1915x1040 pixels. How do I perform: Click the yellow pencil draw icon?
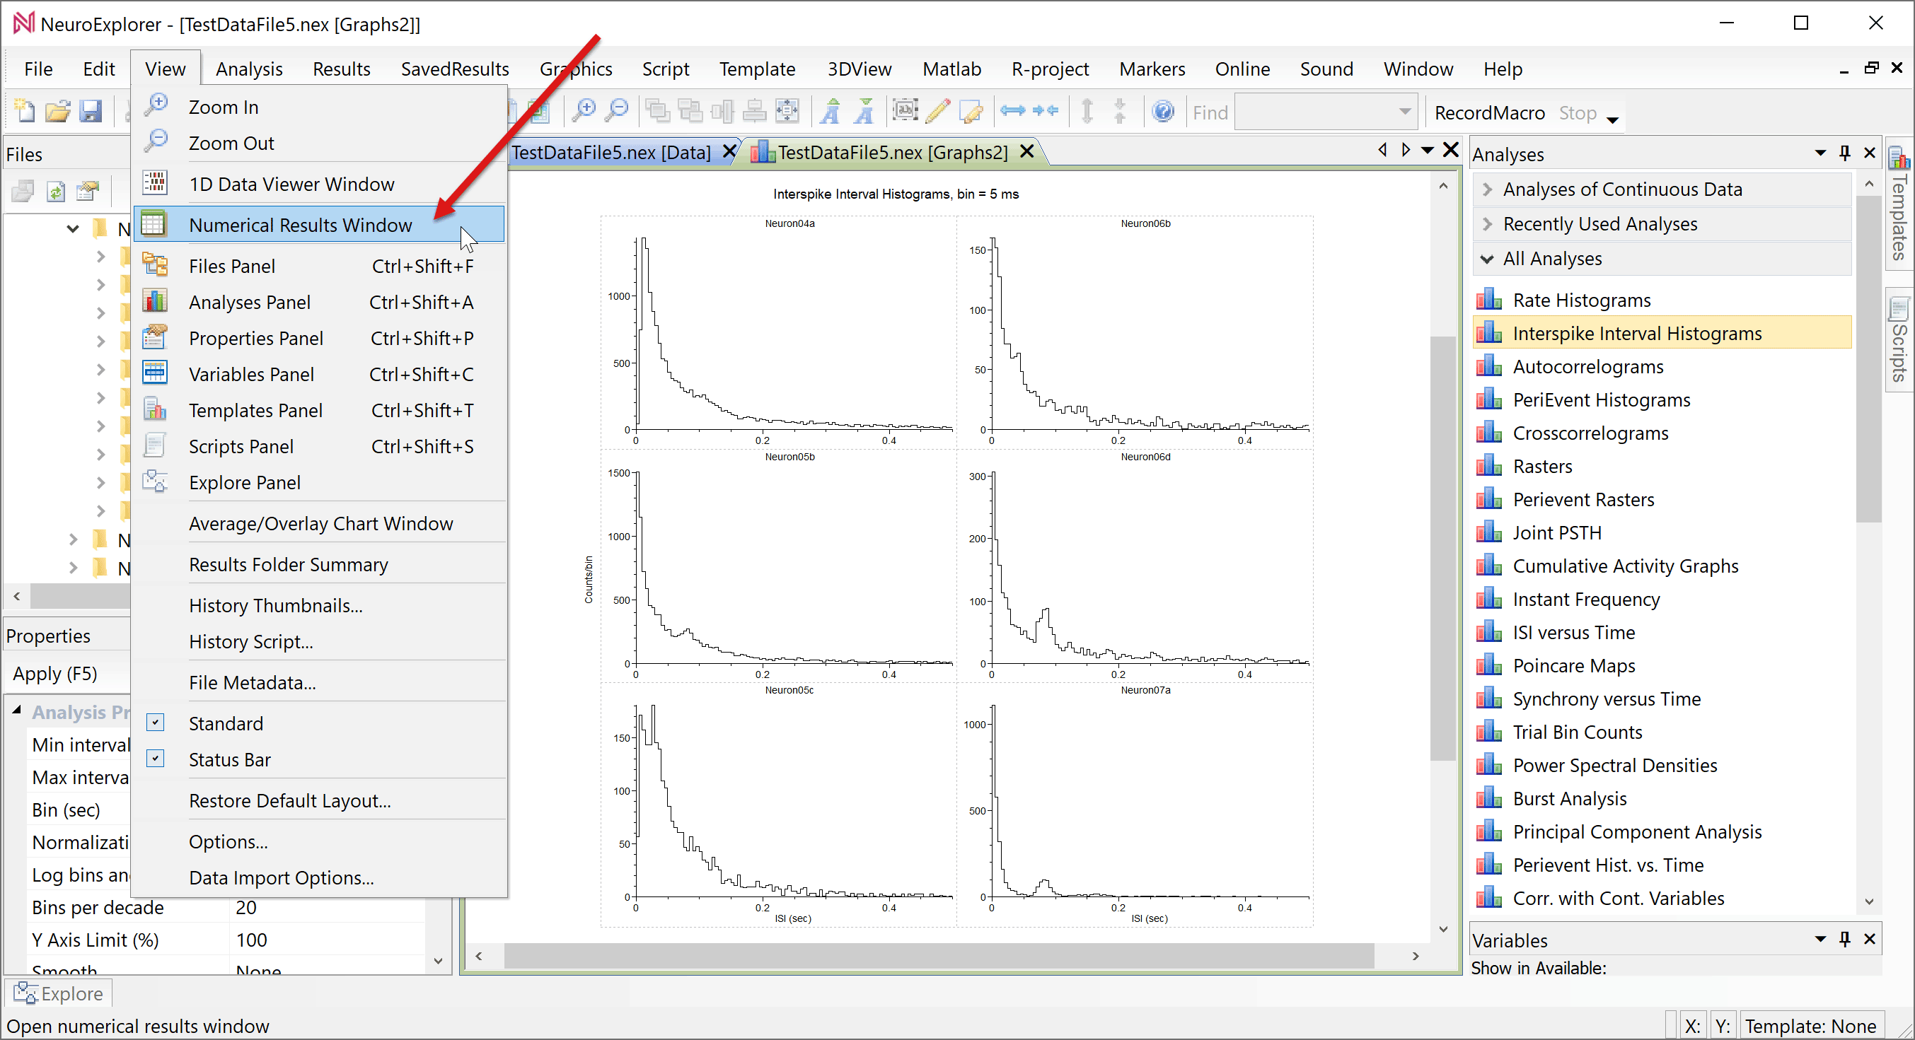coord(938,112)
